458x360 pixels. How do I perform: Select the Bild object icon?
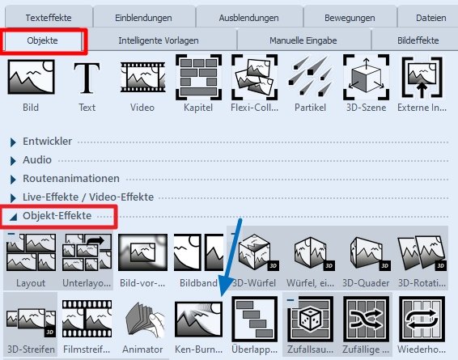(x=31, y=77)
